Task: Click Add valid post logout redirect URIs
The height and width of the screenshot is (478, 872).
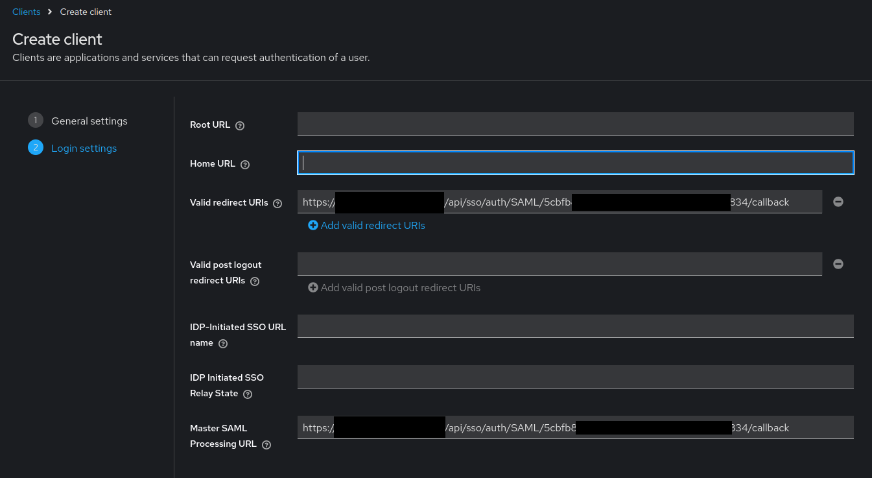Action: coord(394,288)
